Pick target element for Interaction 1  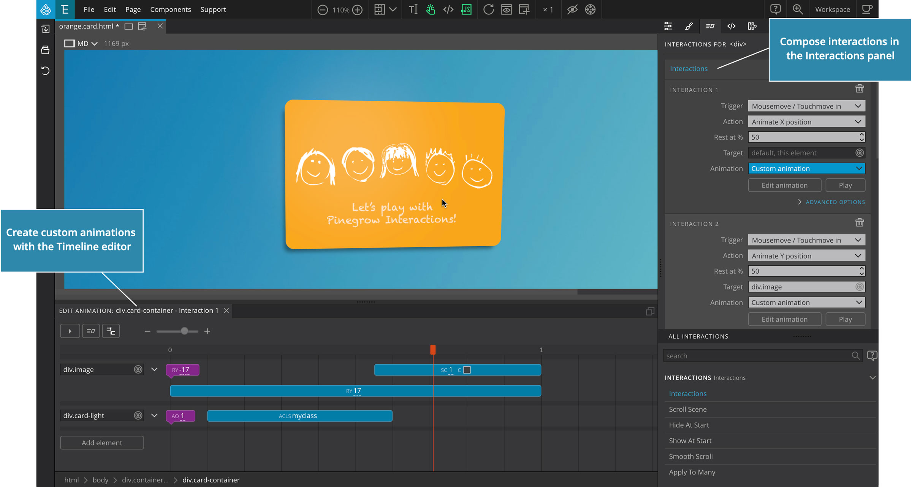pyautogui.click(x=860, y=153)
